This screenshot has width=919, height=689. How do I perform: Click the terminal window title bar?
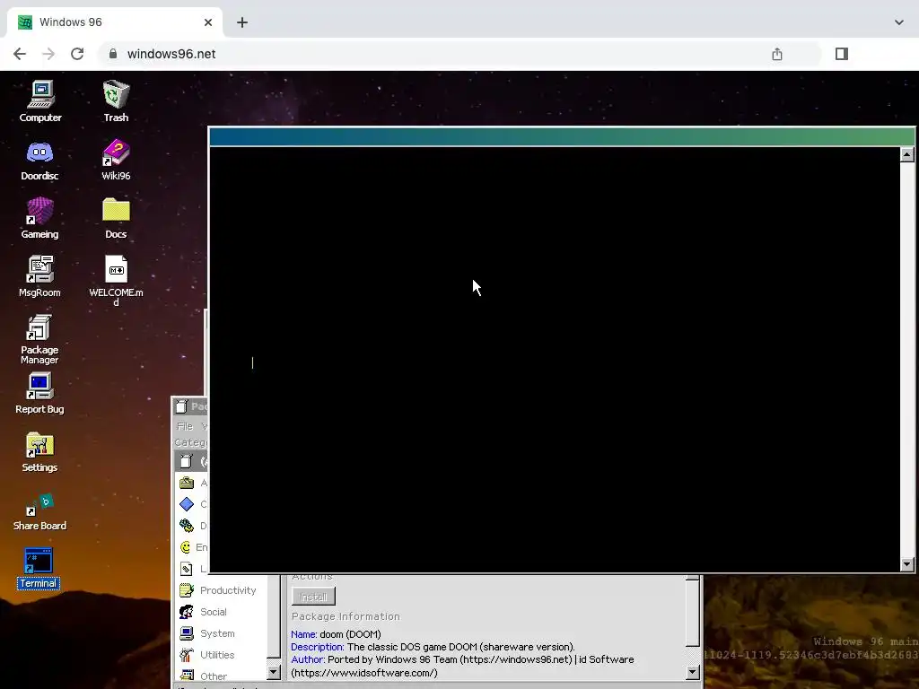click(562, 137)
